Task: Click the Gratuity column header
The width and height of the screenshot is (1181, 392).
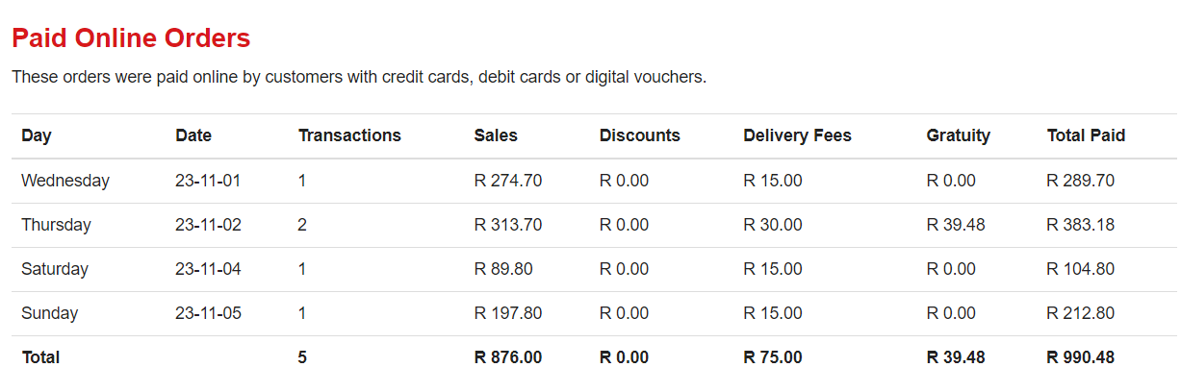Action: 959,135
